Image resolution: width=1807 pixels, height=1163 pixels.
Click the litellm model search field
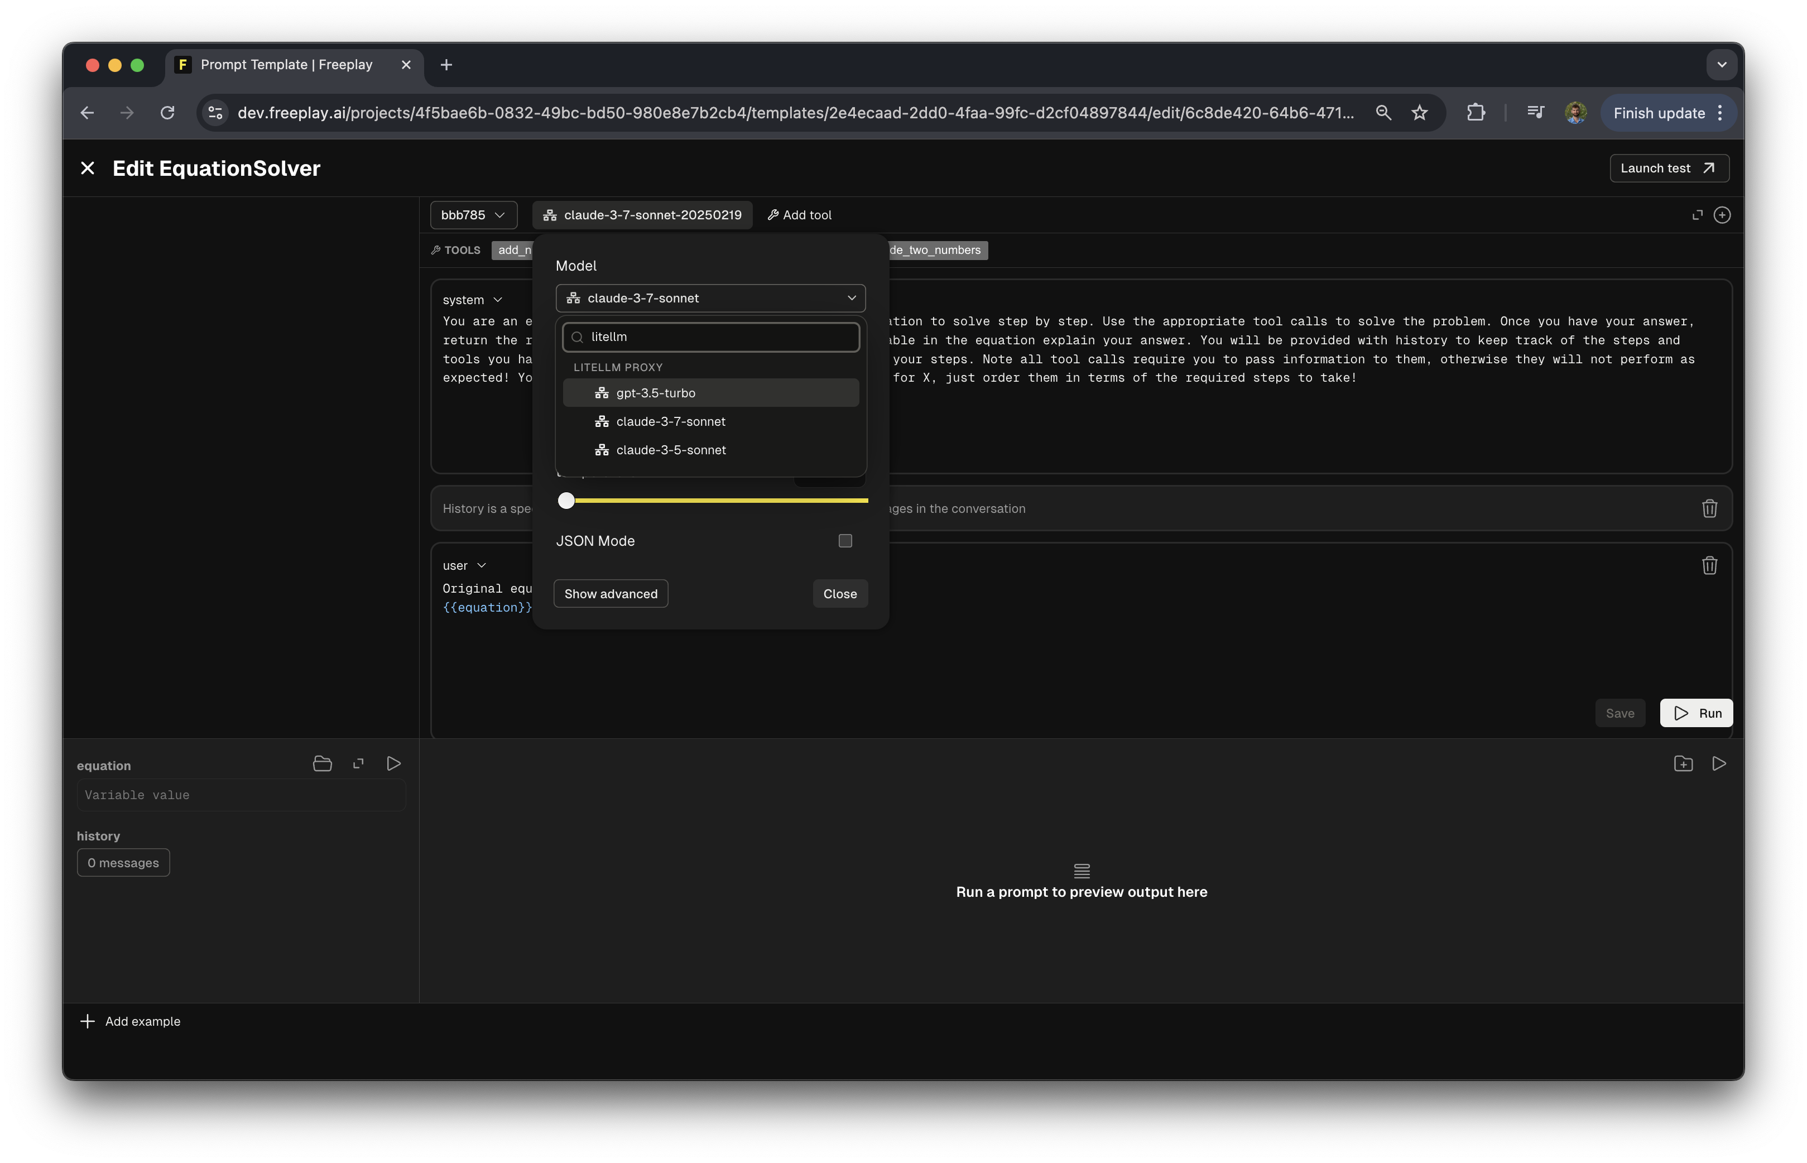pos(717,337)
